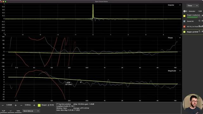Open the Three layout dropdown

click(193, 6)
